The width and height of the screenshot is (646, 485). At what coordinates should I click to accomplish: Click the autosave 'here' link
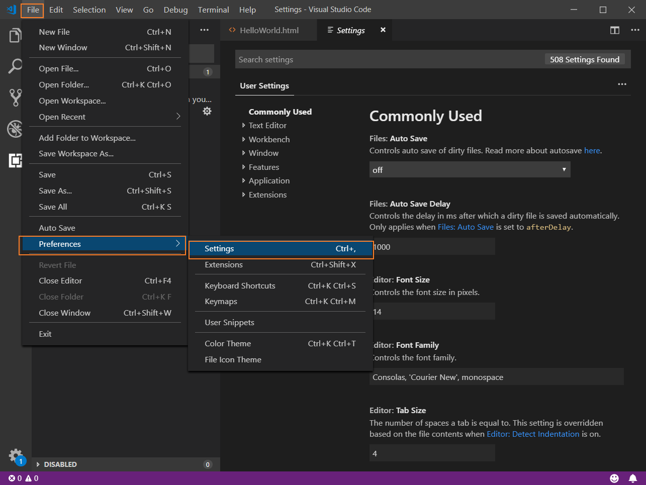592,151
